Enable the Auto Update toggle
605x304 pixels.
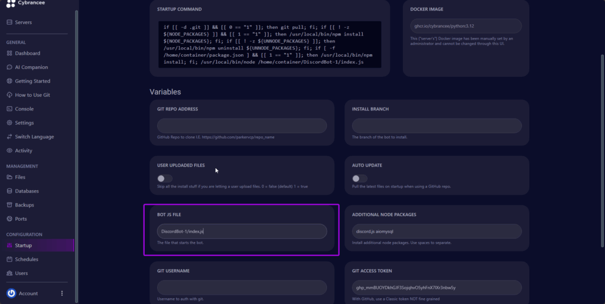click(359, 178)
